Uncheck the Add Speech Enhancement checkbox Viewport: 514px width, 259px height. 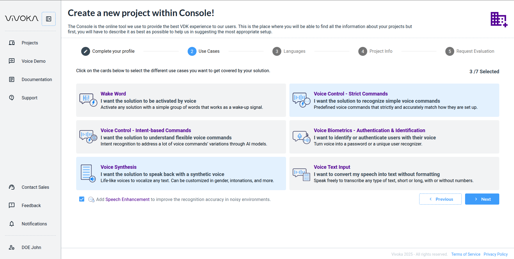tap(82, 199)
